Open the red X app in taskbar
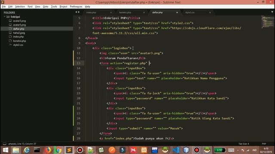Screen dimensions: 275x154 point(133,150)
